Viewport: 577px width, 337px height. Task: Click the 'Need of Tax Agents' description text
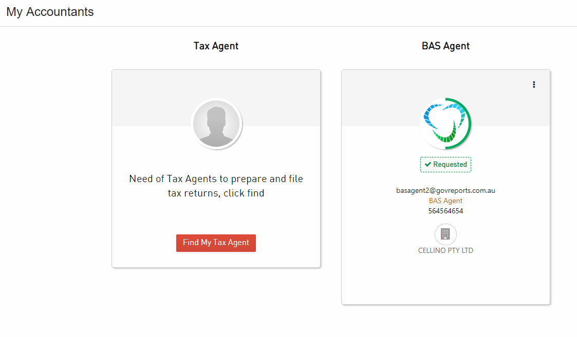[x=216, y=179]
